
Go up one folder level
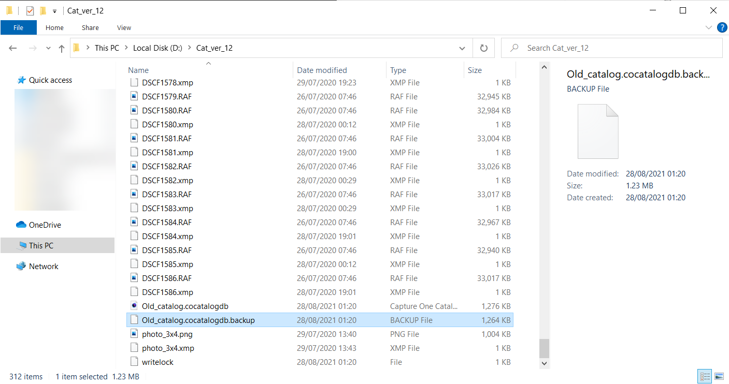click(62, 48)
